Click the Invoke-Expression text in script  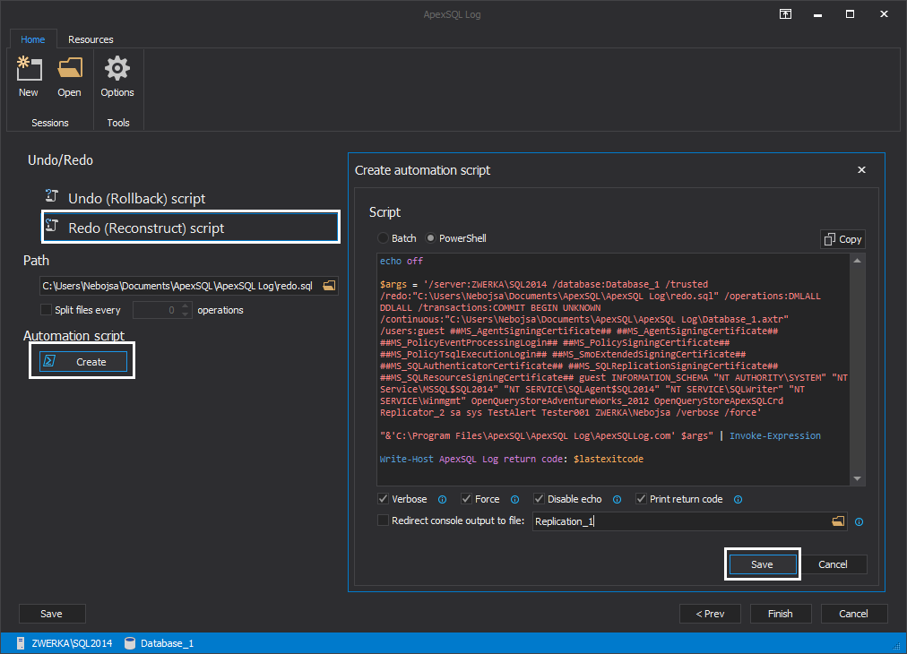(774, 436)
